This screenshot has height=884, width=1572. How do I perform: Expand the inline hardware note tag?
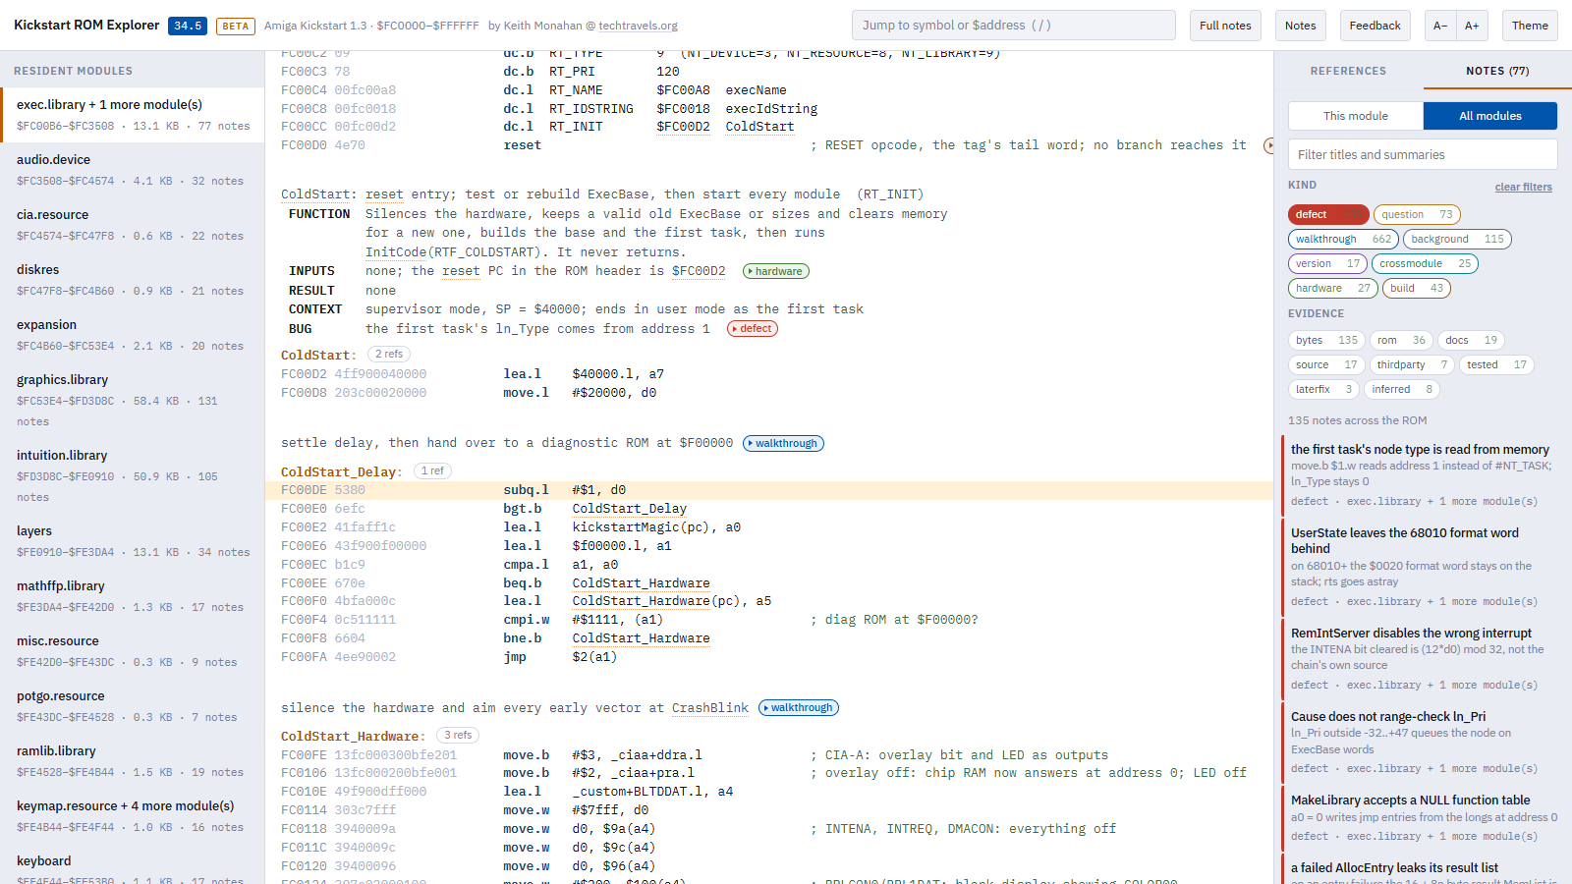coord(774,271)
